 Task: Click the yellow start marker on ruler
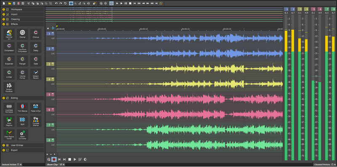tap(57, 26)
